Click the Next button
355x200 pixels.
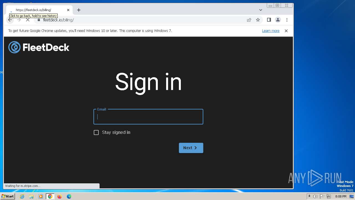click(x=191, y=148)
